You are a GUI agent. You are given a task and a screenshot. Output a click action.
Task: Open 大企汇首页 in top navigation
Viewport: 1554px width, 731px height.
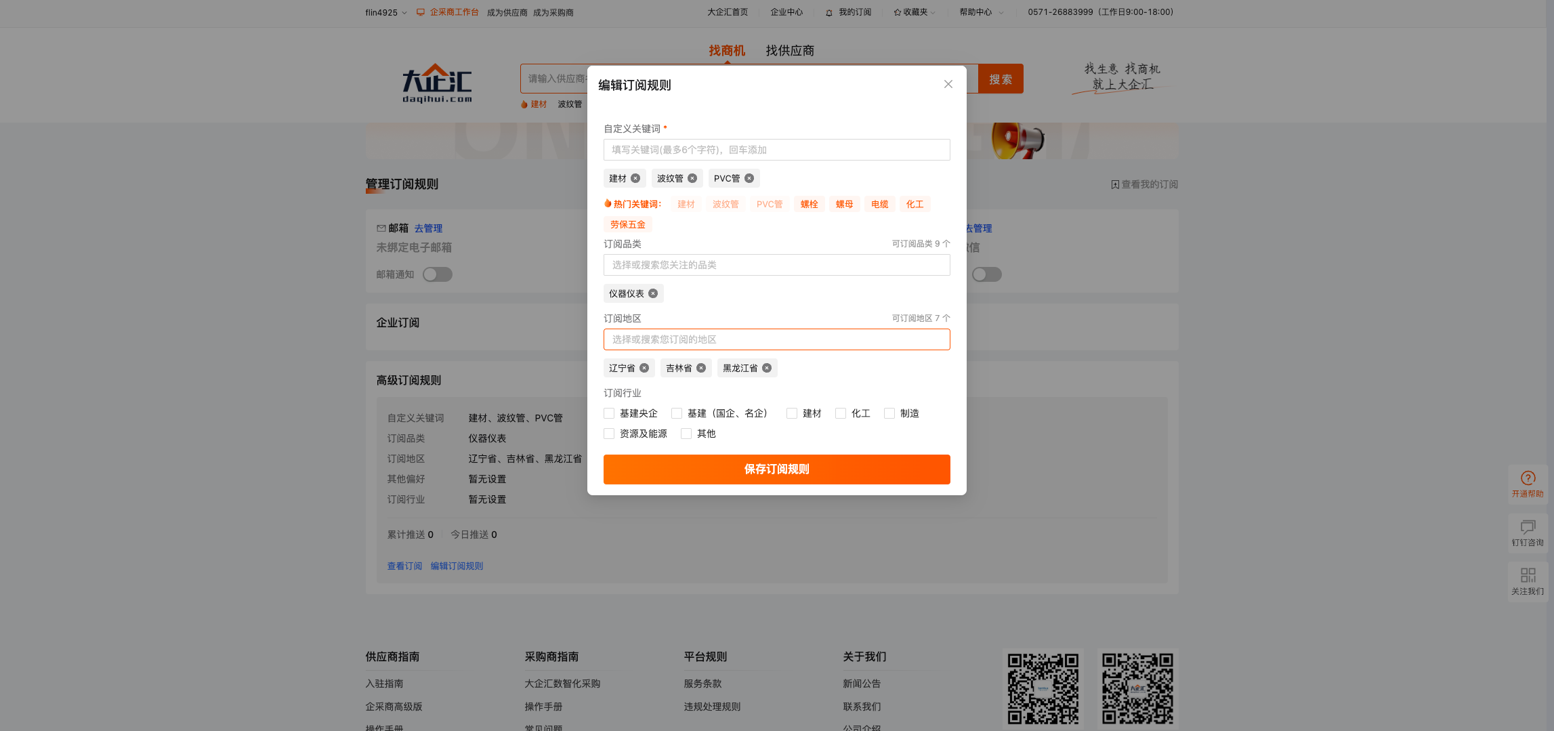728,12
